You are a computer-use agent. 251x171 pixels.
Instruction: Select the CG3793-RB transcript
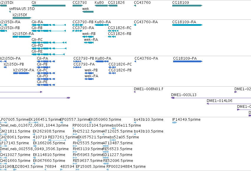coord(78,25)
